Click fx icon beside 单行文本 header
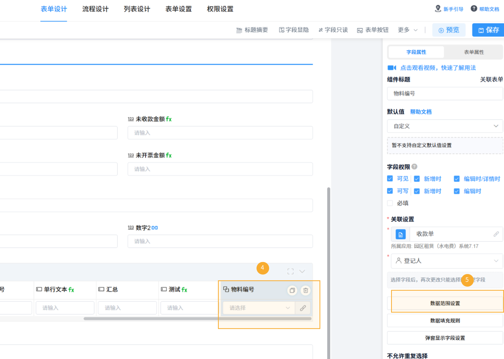Screen dimensions: 504x359 [71, 290]
